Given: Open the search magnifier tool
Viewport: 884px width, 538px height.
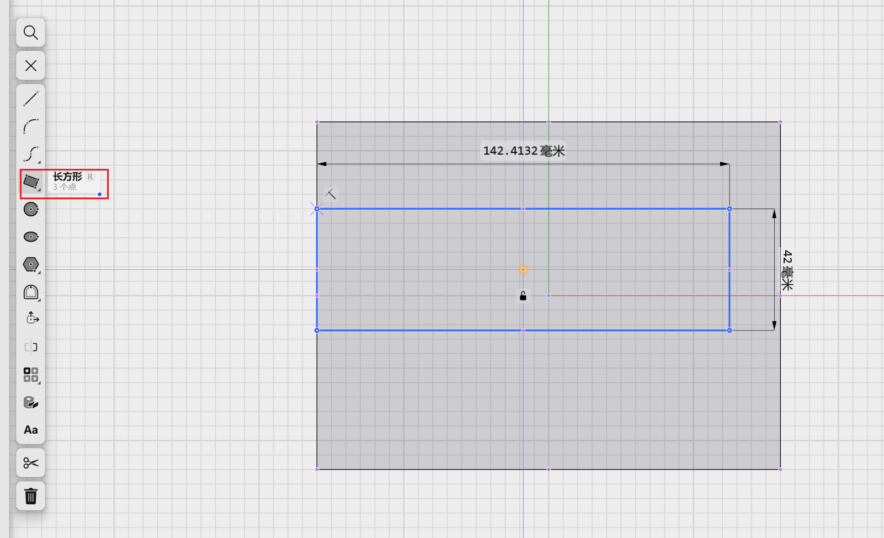Looking at the screenshot, I should (31, 33).
